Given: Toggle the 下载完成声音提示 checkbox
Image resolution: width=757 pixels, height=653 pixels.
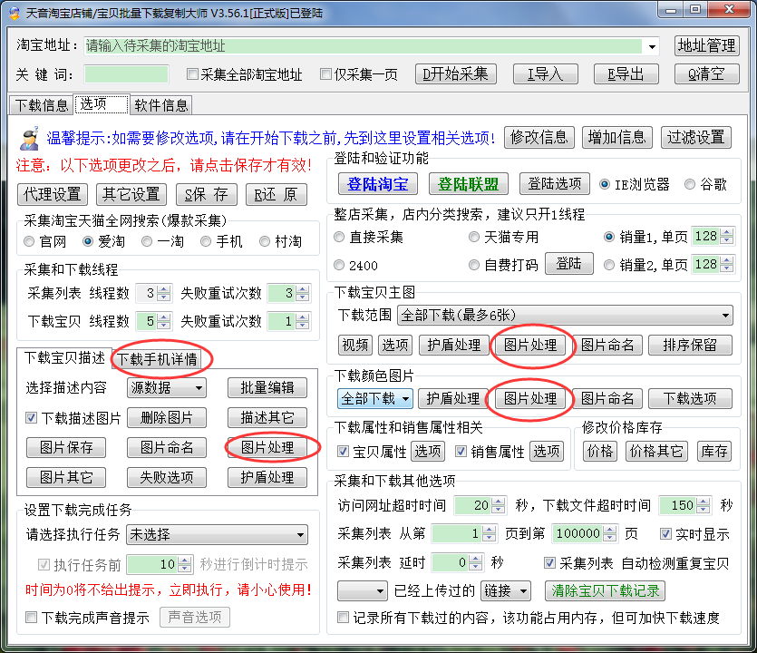Looking at the screenshot, I should pos(33,618).
